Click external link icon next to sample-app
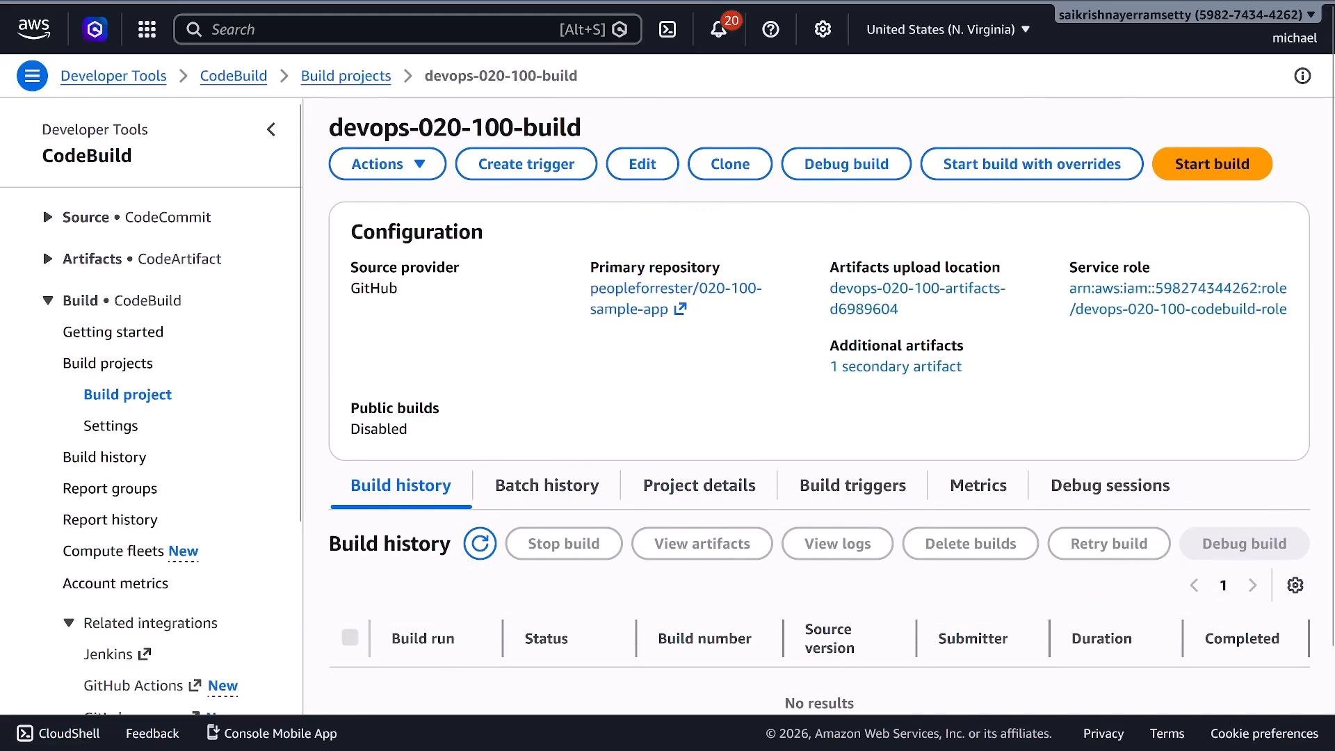1335x751 pixels. pyautogui.click(x=680, y=309)
